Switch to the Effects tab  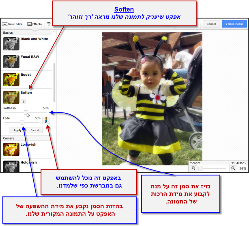pyautogui.click(x=35, y=24)
